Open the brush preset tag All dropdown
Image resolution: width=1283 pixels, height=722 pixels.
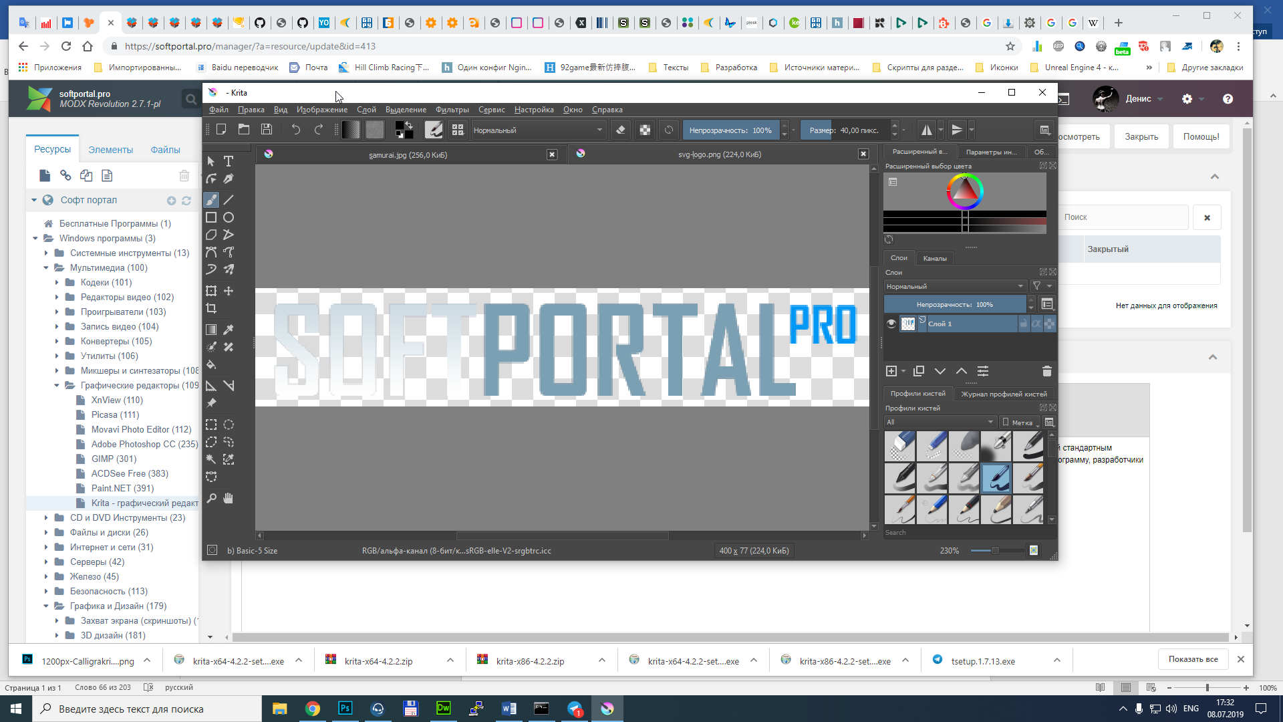coord(940,422)
